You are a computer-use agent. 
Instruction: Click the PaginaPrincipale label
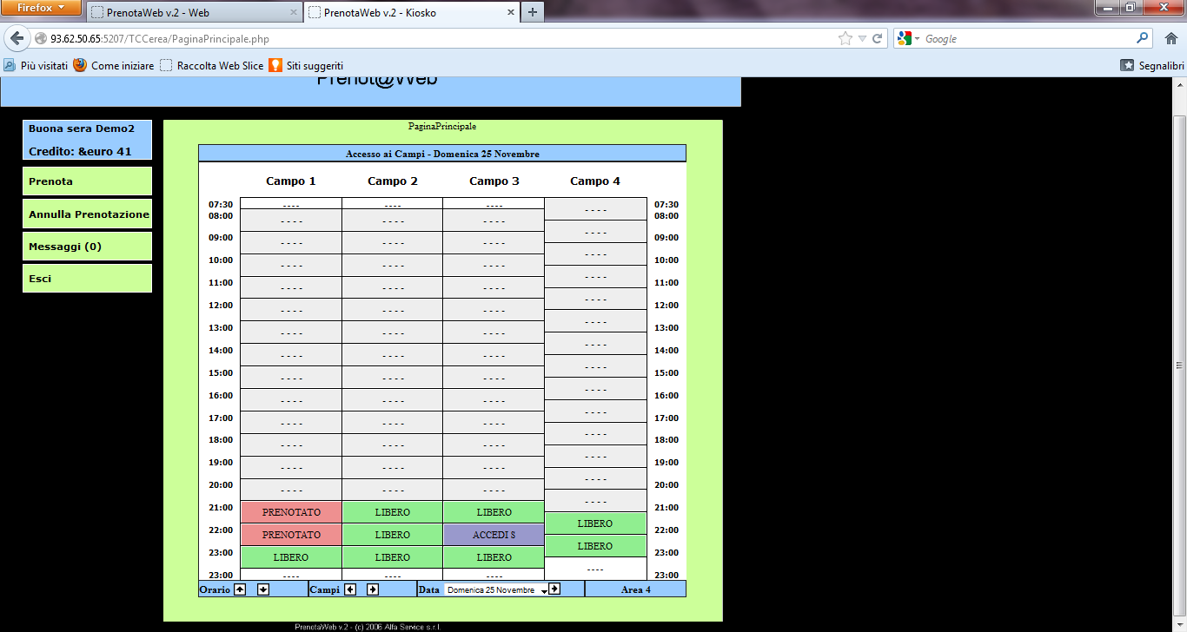[442, 127]
